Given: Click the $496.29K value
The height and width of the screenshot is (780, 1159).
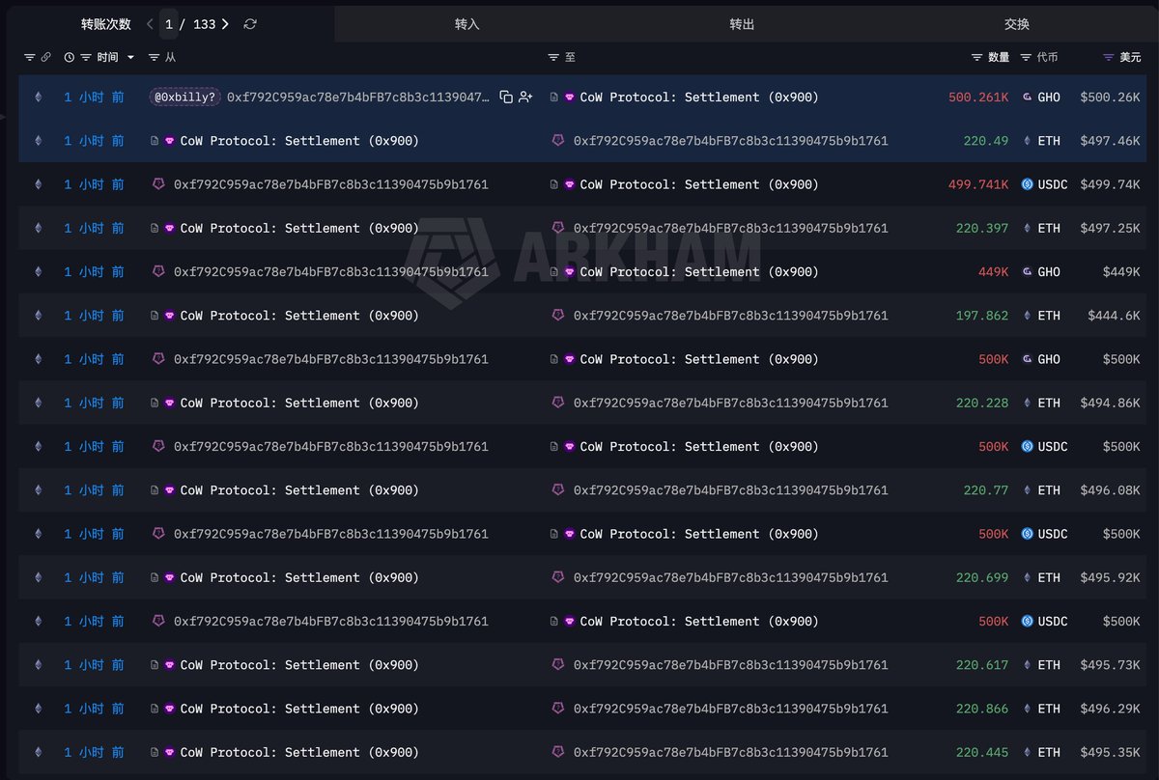Looking at the screenshot, I should click(1110, 709).
